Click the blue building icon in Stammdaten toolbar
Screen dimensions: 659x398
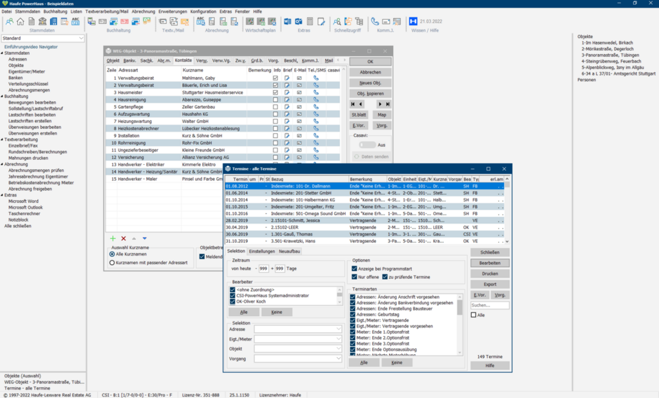click(x=53, y=21)
